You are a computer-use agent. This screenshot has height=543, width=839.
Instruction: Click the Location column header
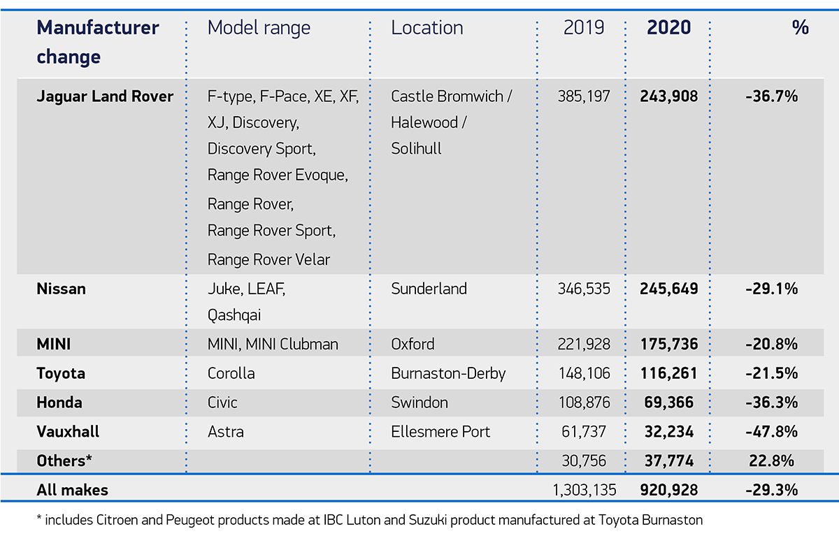click(426, 28)
